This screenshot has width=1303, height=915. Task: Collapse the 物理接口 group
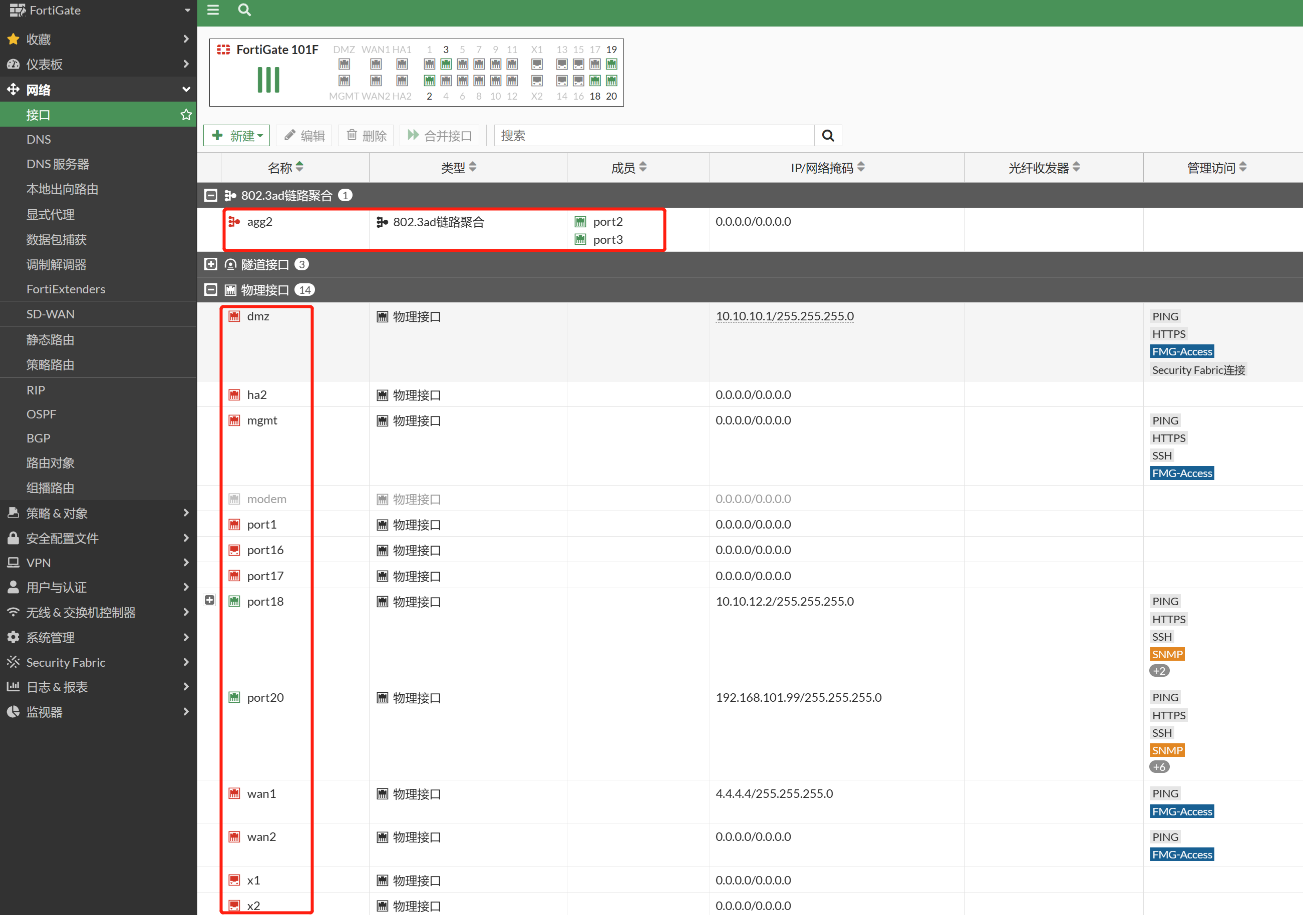[210, 290]
